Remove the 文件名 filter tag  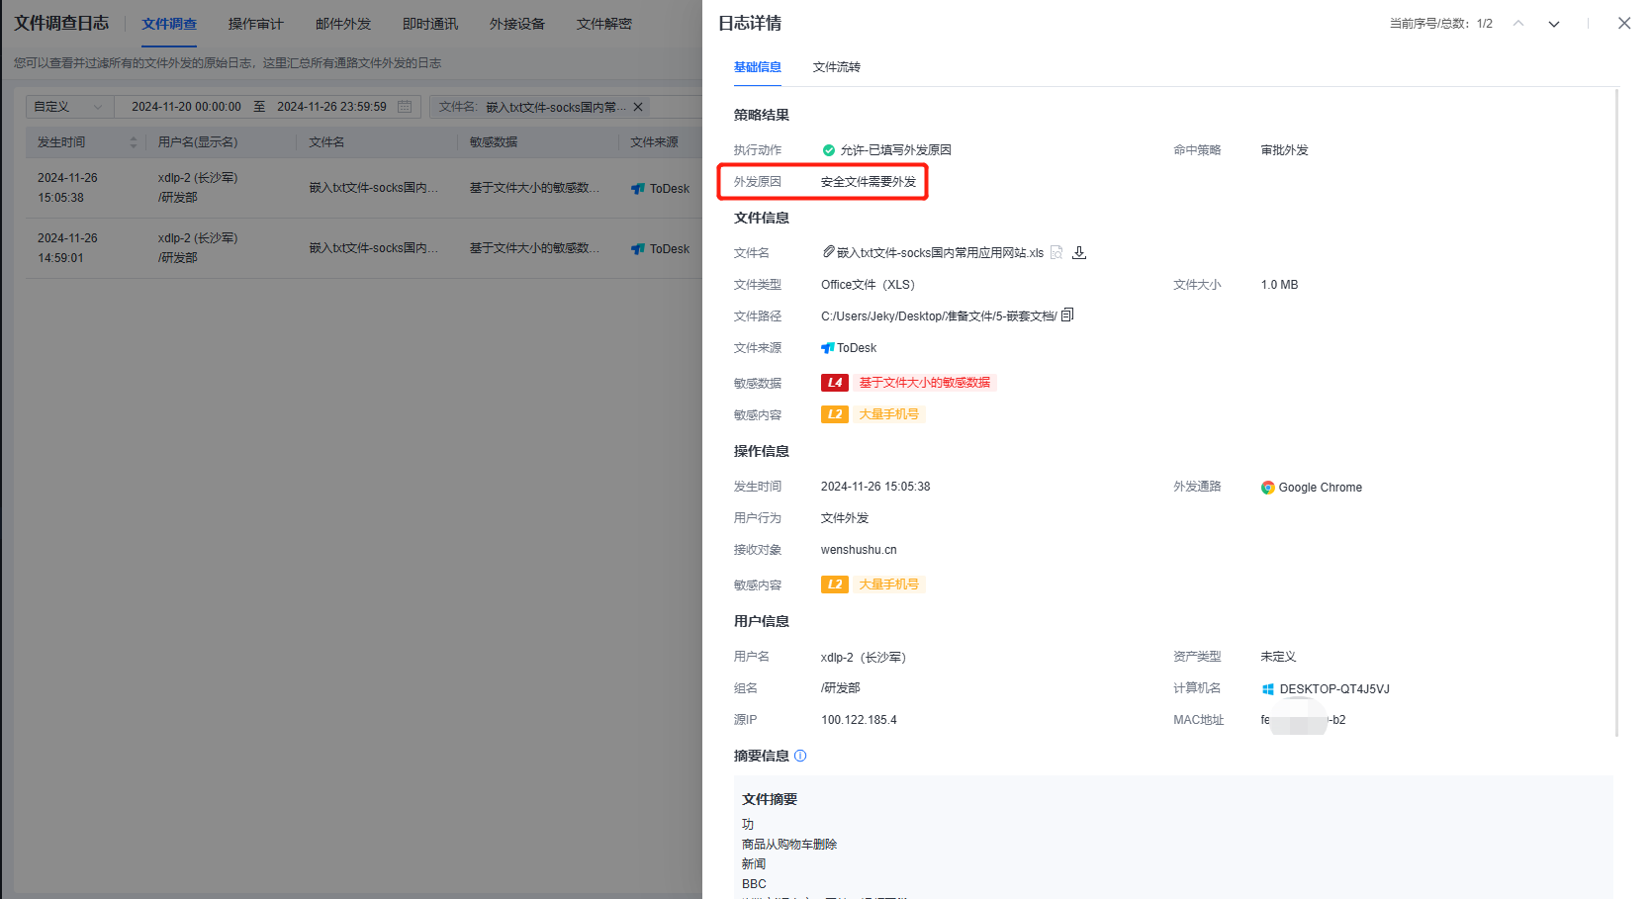(638, 107)
